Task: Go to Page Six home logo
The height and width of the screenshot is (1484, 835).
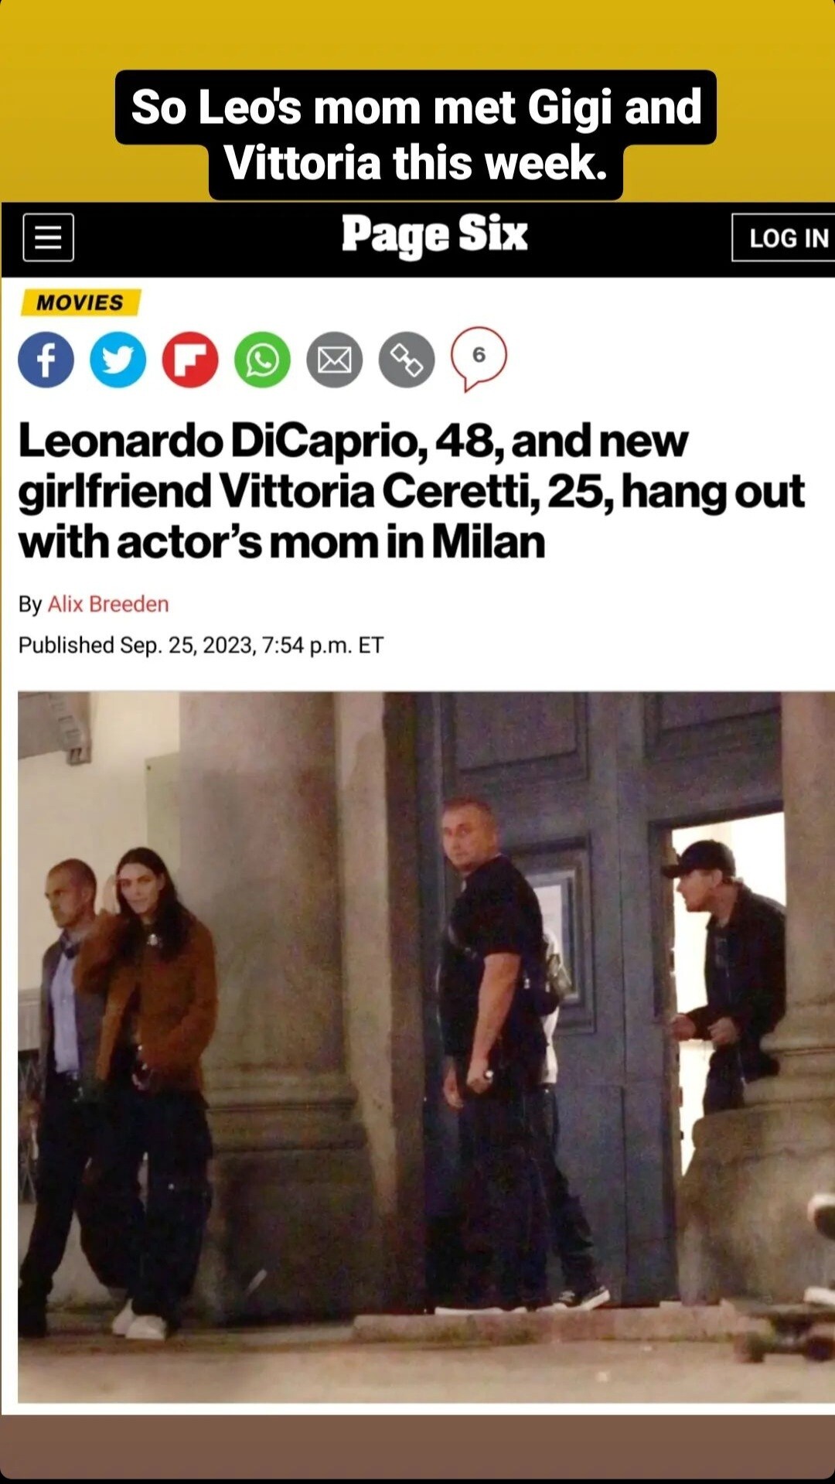Action: 435,235
